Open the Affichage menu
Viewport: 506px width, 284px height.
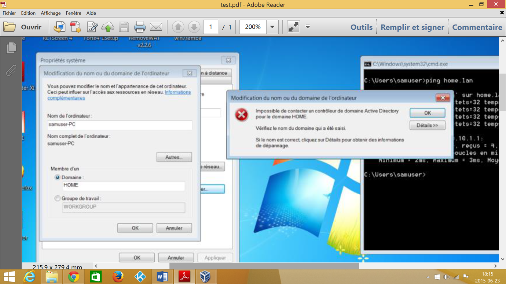click(x=51, y=13)
